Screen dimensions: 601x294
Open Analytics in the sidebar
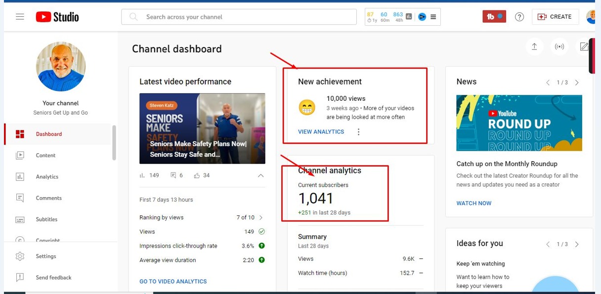pyautogui.click(x=47, y=177)
